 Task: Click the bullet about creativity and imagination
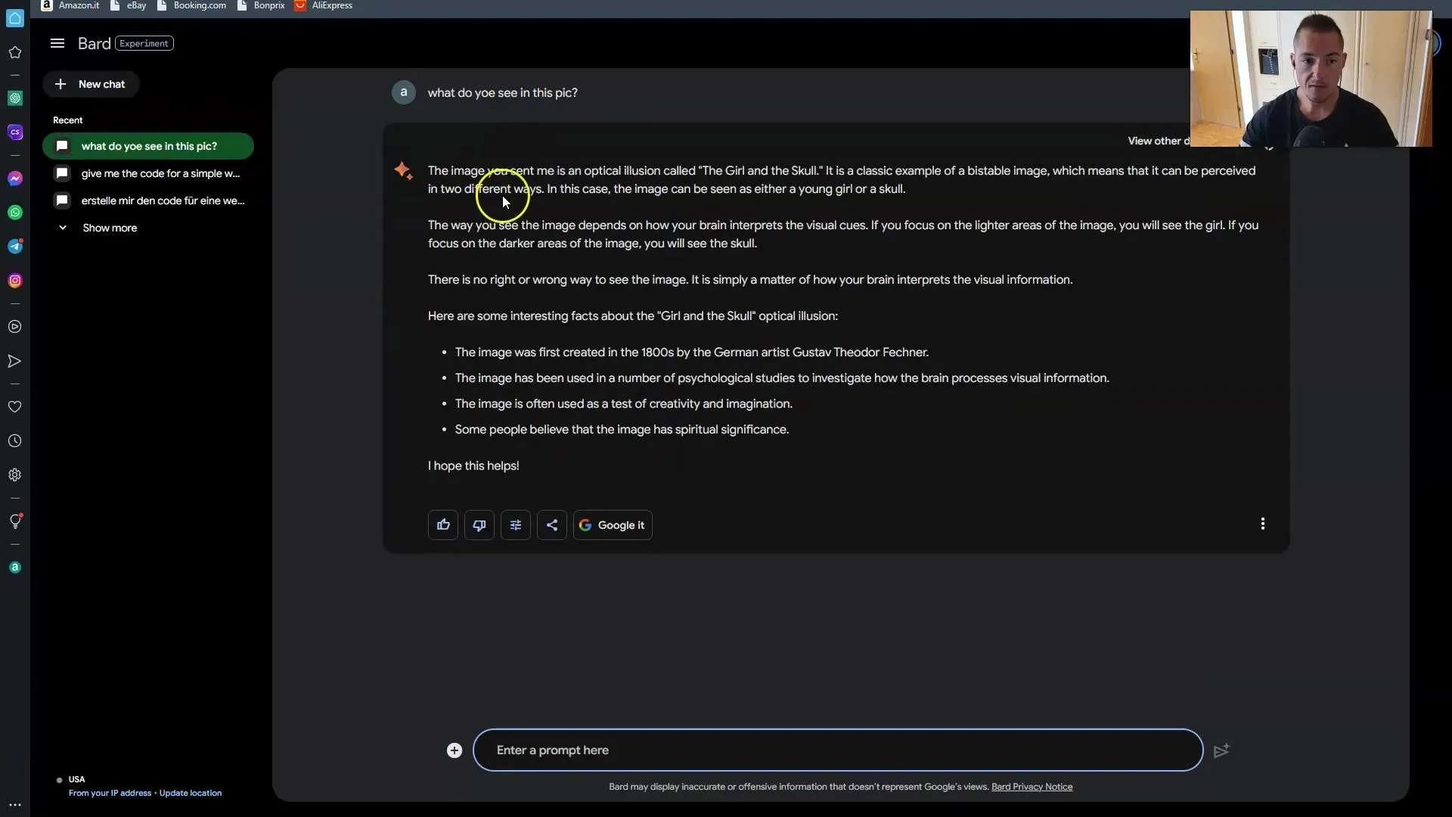[624, 404]
